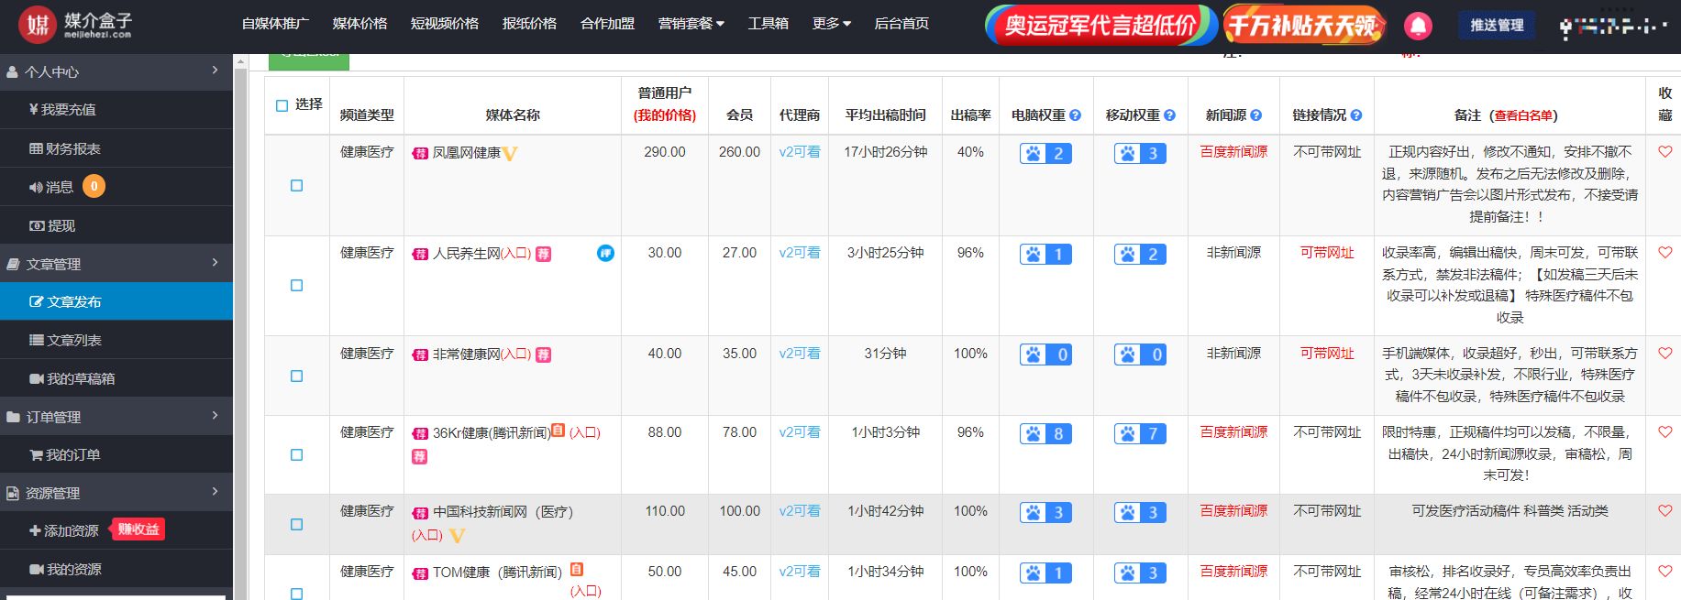Click the pink 荐 badge under 36Kr健康
The height and width of the screenshot is (600, 1681).
419,456
